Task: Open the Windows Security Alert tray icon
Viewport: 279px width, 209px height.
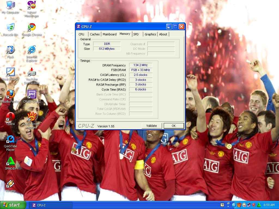Action: coord(254,205)
